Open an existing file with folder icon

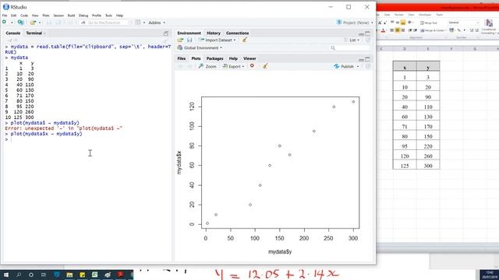33,23
